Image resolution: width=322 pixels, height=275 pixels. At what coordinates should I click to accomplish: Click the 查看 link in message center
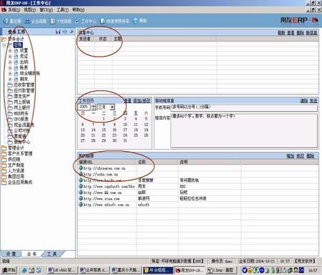291,33
